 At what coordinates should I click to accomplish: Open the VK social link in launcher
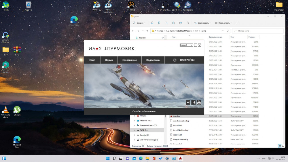coord(188,102)
